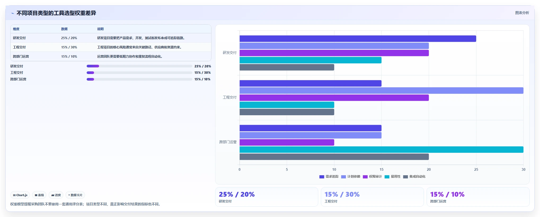Image resolution: width=540 pixels, height=217 pixels.
Task: Select the 数据卡片 tag chip
Action: (x=75, y=195)
